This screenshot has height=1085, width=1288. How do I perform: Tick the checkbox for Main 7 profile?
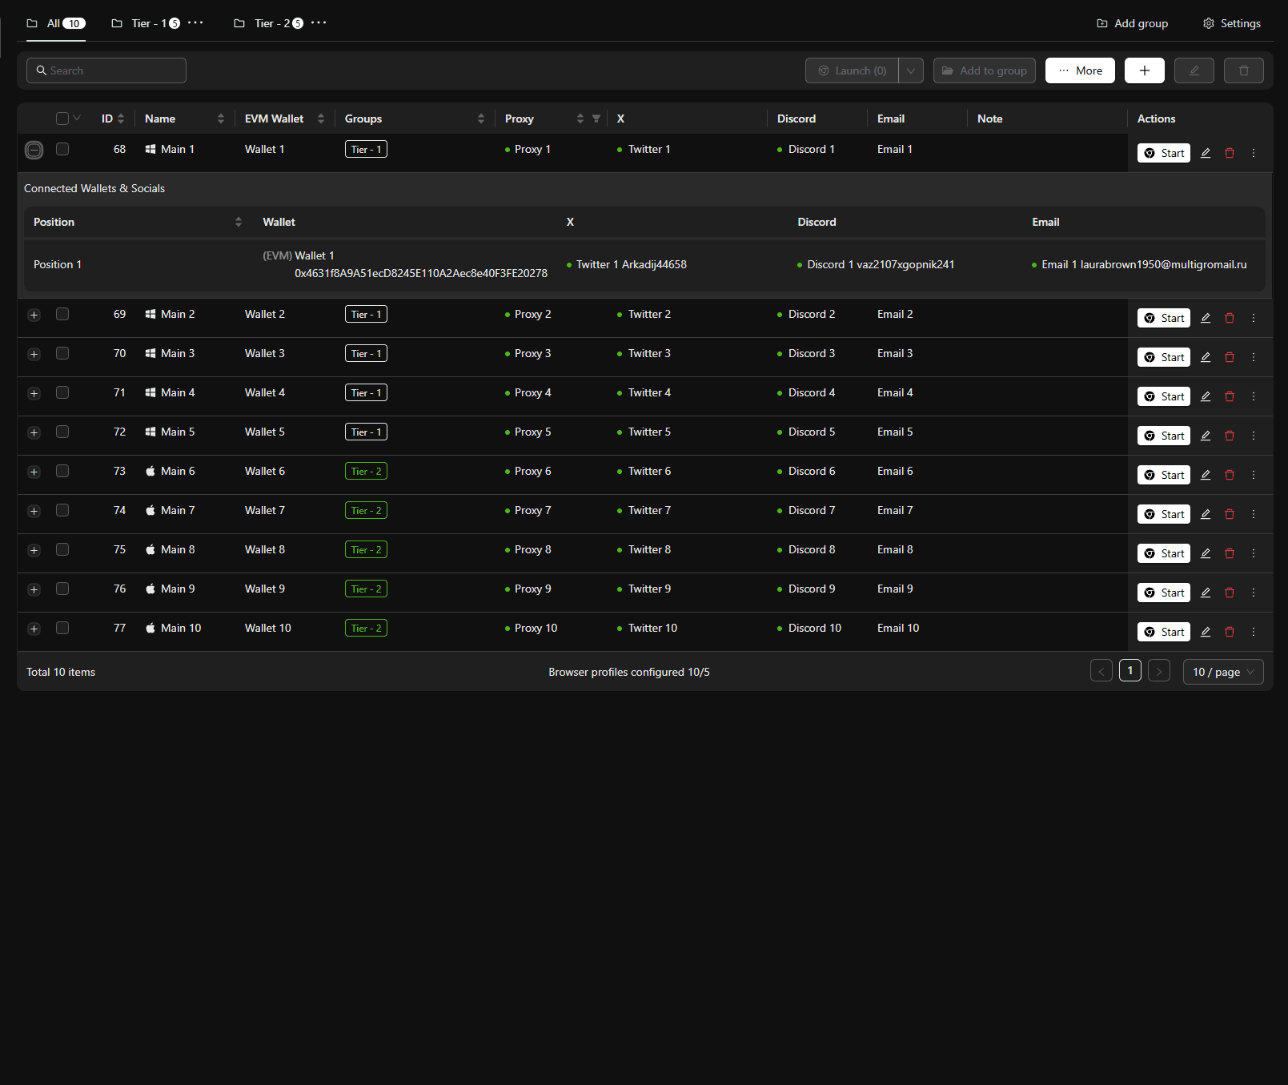[62, 510]
